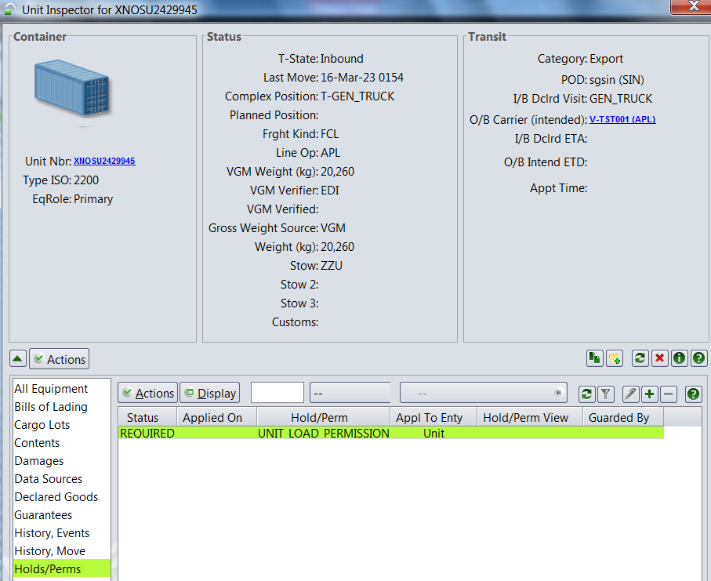This screenshot has height=581, width=711.
Task: Sort by the Appl To Enty column header
Action: pos(433,417)
